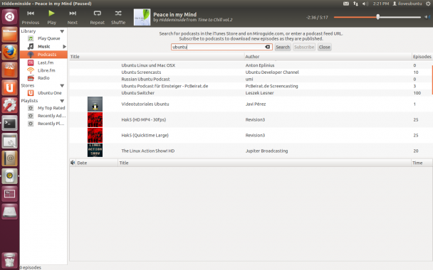Select Videotutoriales Ubuntu podcast
Viewport: 433px width, 270px height.
(x=251, y=104)
